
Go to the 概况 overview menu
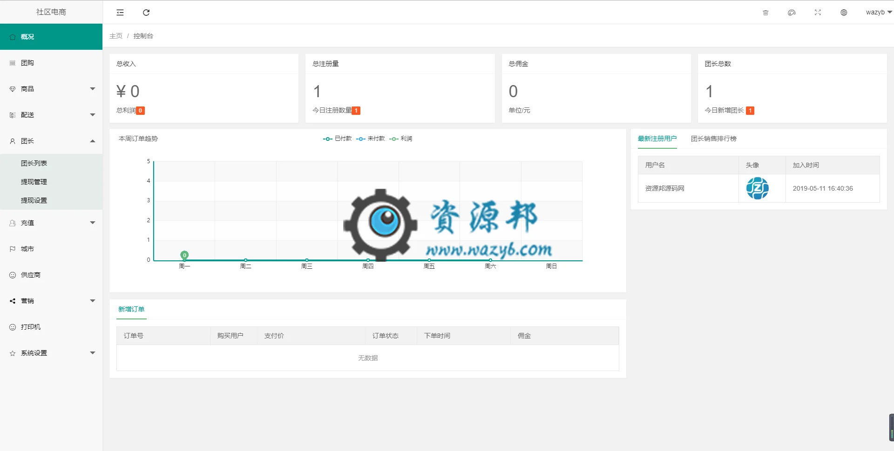pos(51,37)
